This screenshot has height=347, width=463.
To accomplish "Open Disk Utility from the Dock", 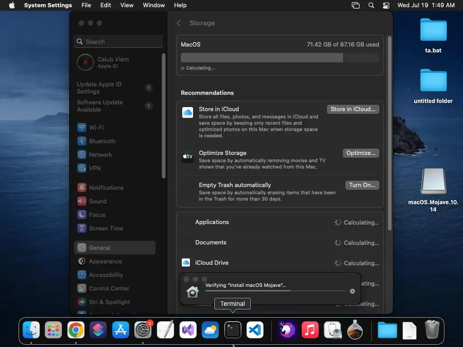I will [332, 329].
